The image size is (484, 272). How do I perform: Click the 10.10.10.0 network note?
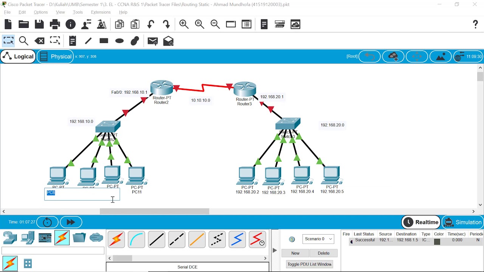click(x=200, y=100)
